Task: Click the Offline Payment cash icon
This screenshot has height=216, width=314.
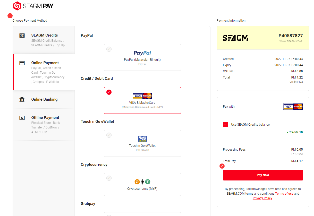Action: [22, 118]
